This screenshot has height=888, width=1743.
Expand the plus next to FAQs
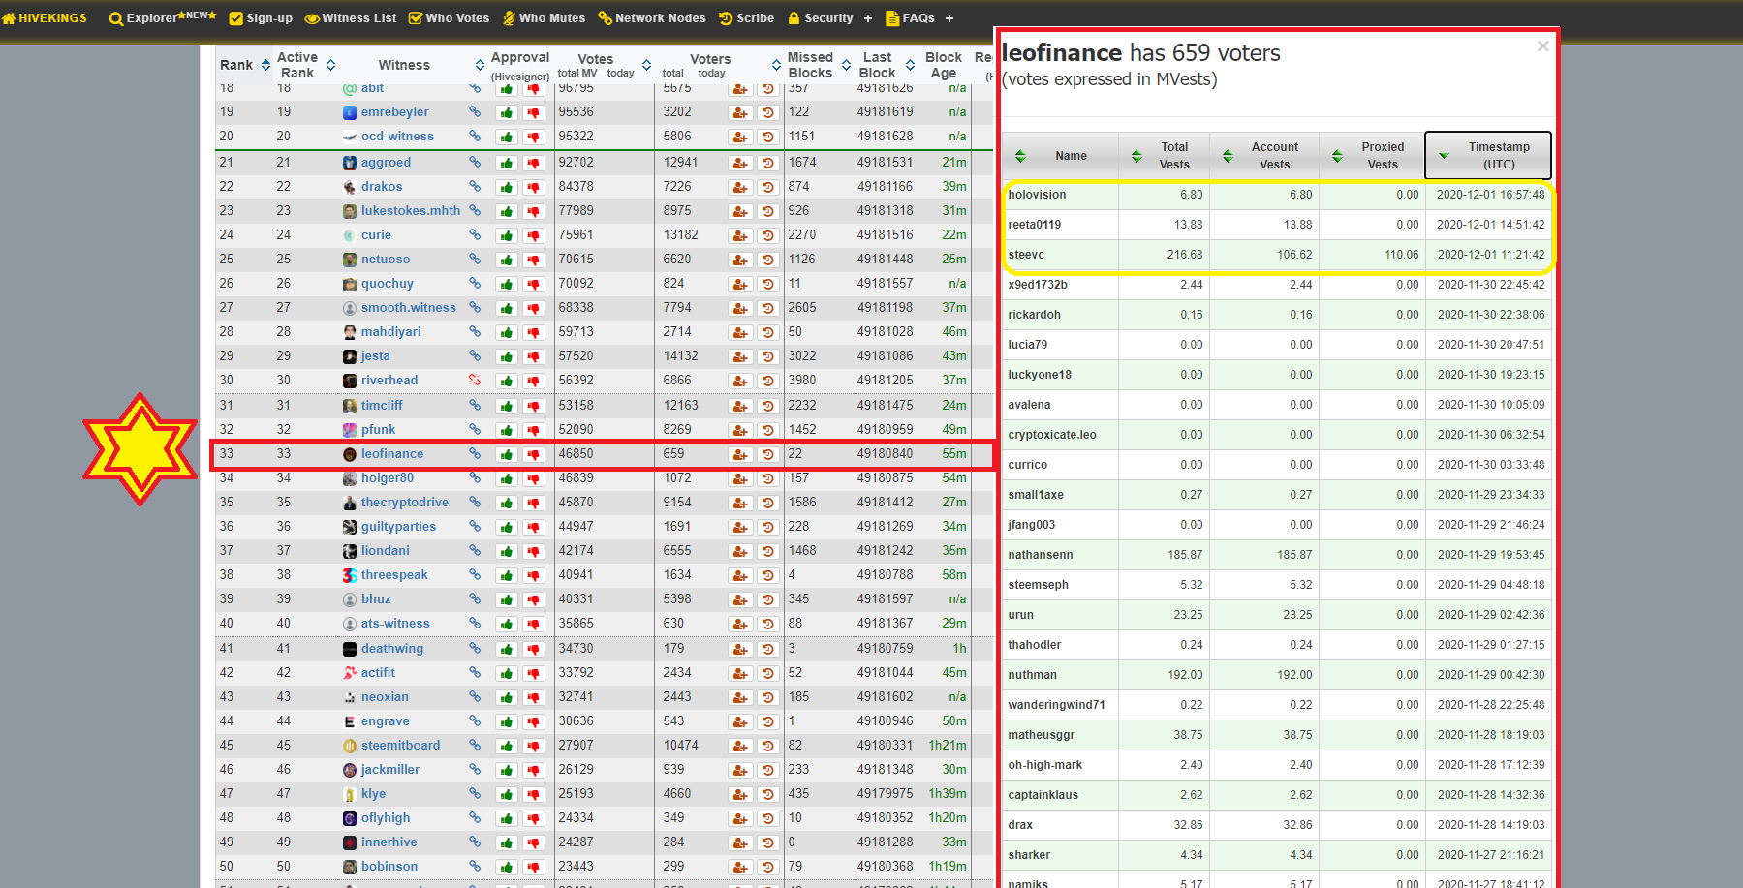click(x=949, y=18)
